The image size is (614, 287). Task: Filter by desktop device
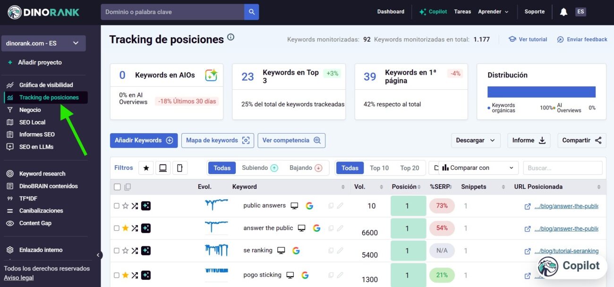[x=163, y=168]
